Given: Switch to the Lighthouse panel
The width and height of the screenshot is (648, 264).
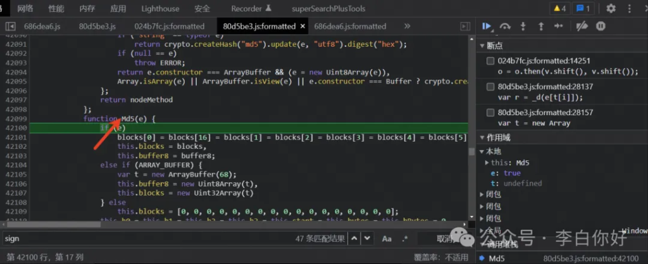Looking at the screenshot, I should pos(160,8).
